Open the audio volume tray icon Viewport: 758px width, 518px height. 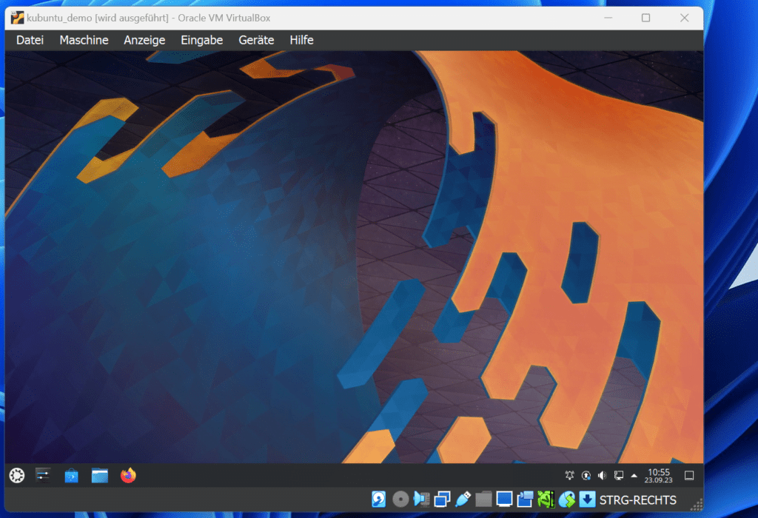pos(602,476)
